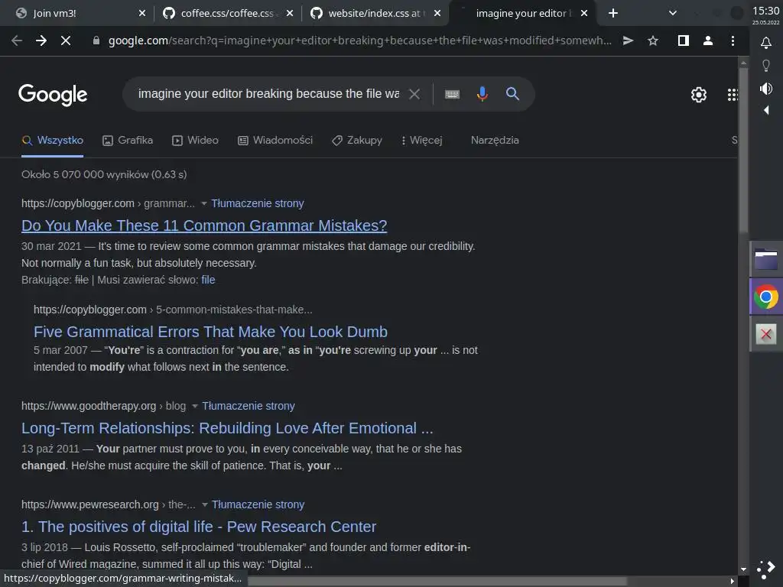Screen dimensions: 783x587
Task: Go back to previous page
Action: [x=17, y=41]
